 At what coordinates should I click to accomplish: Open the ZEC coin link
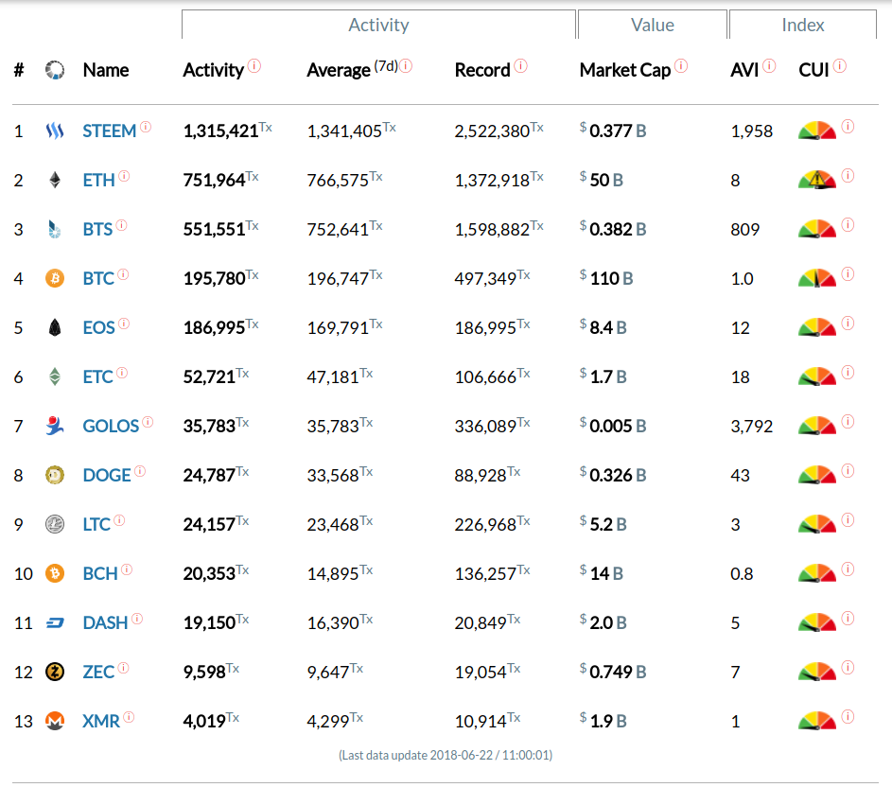click(98, 672)
